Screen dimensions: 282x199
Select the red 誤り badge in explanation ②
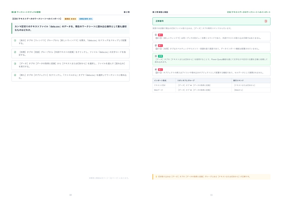[x=160, y=46]
